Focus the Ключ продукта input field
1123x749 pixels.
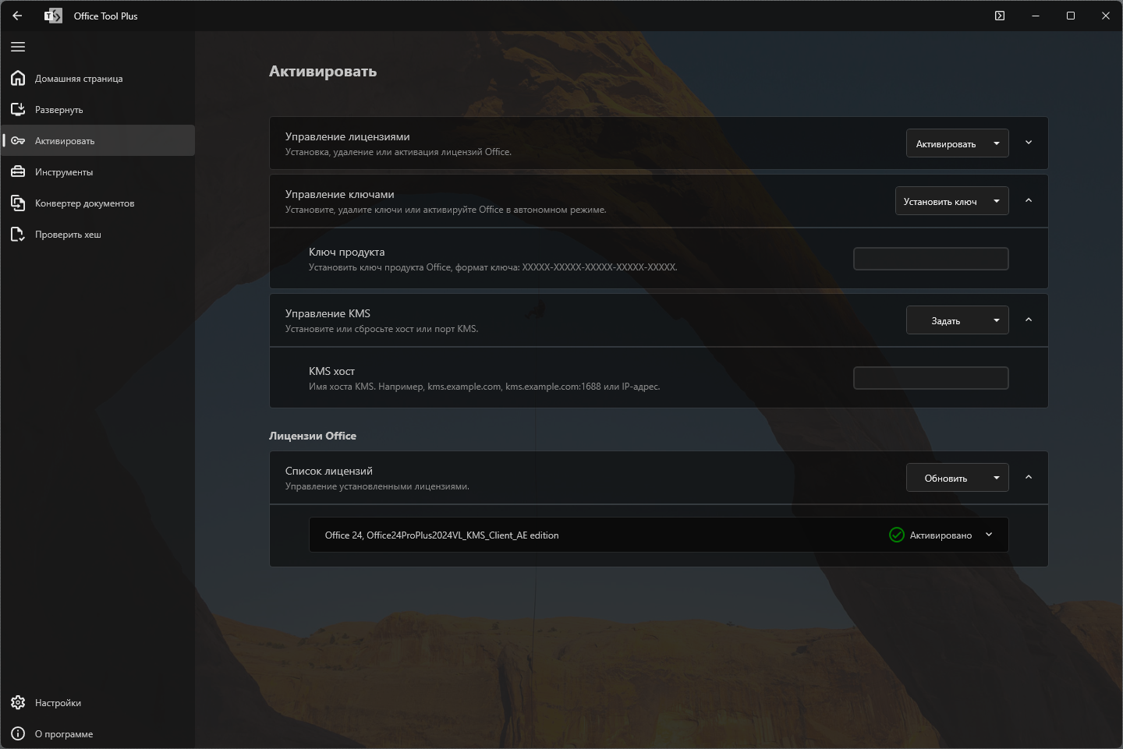click(931, 259)
